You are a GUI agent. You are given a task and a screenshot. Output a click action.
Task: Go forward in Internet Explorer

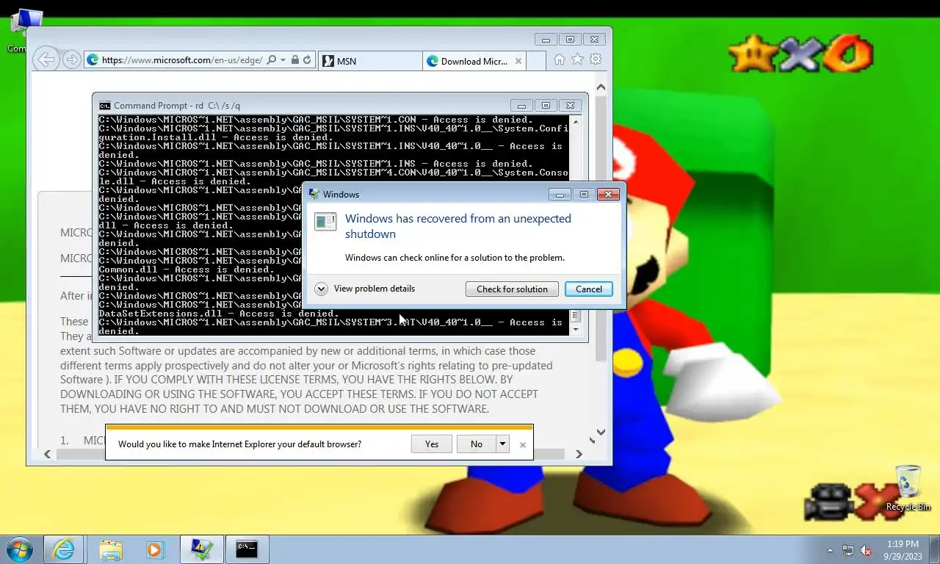tap(71, 60)
